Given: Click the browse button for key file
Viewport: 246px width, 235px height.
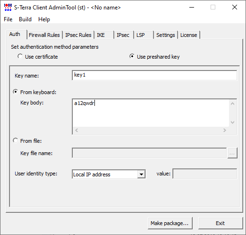Looking at the screenshot, I should pyautogui.click(x=232, y=153).
